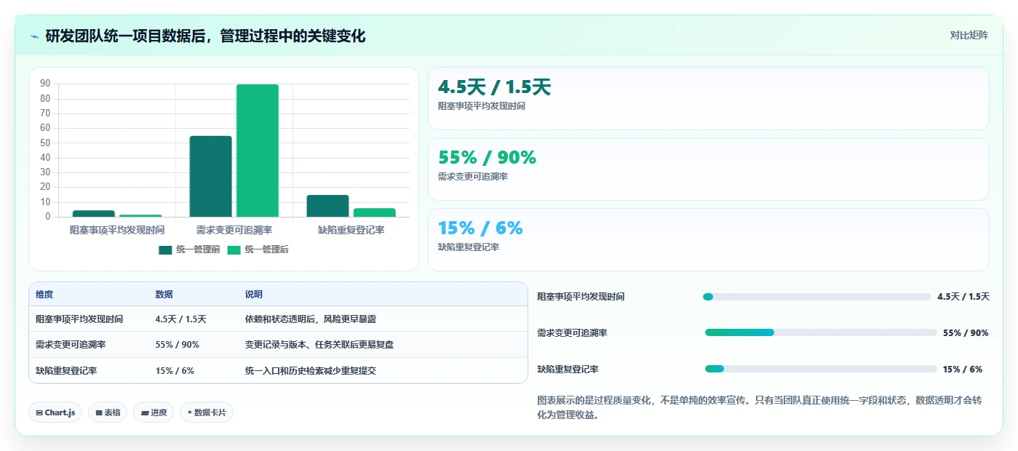Click the 55% / 90% data card
The width and height of the screenshot is (1018, 451).
[x=709, y=169]
